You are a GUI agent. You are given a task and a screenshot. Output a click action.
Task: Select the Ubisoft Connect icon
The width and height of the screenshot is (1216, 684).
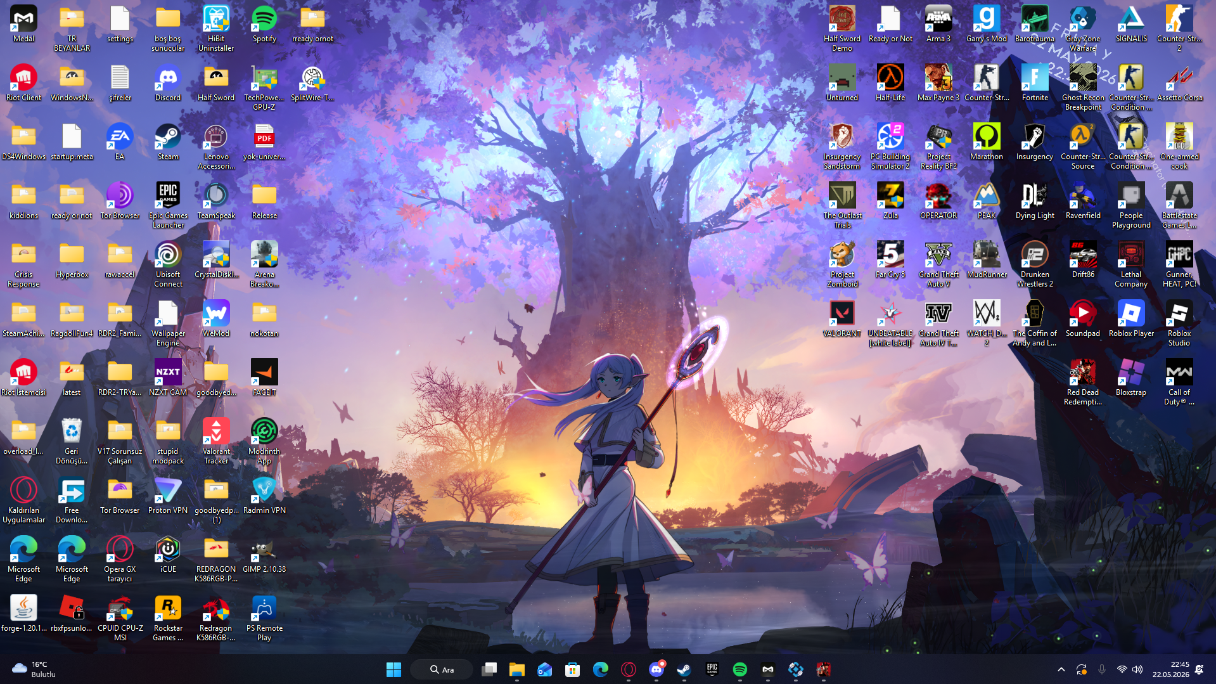(168, 264)
